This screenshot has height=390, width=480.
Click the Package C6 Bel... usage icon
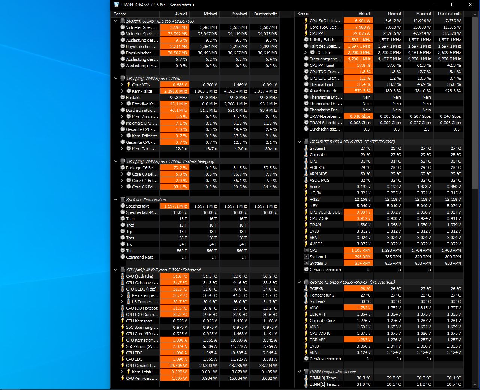click(x=123, y=168)
